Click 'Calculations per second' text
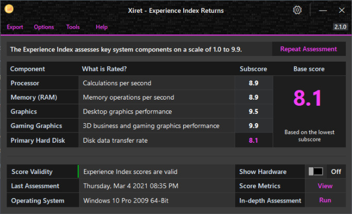 click(x=117, y=83)
